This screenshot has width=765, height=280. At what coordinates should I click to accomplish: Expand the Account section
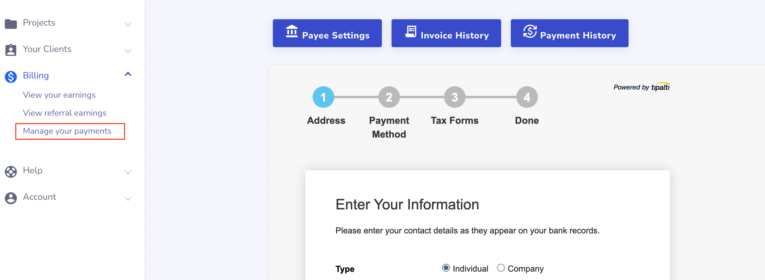(x=128, y=198)
